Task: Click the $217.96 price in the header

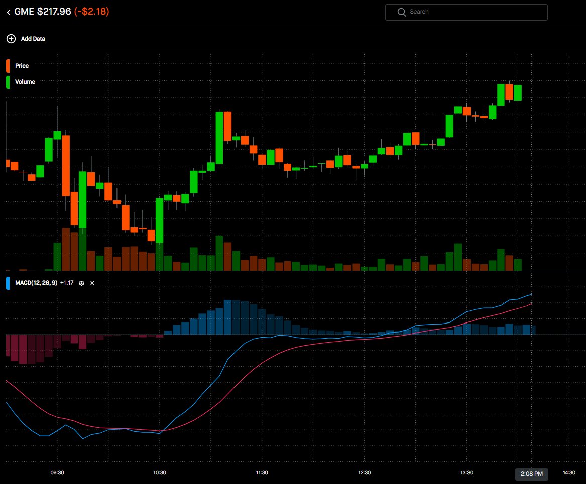Action: tap(54, 12)
